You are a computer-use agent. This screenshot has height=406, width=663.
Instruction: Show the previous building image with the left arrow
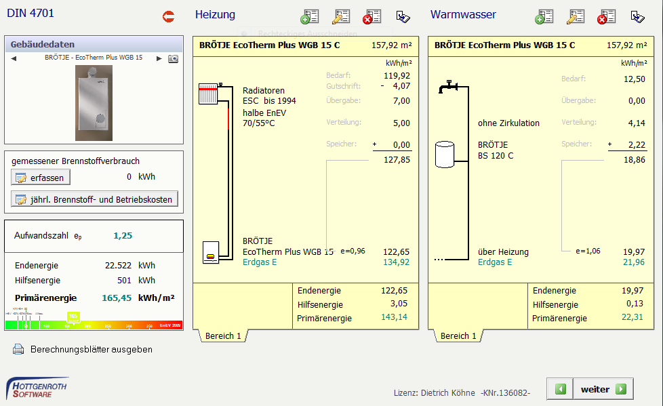tap(14, 58)
